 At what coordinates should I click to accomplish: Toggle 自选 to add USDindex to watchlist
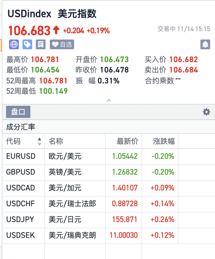(62, 44)
